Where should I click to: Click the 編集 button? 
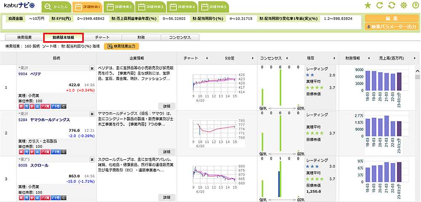pos(392,18)
